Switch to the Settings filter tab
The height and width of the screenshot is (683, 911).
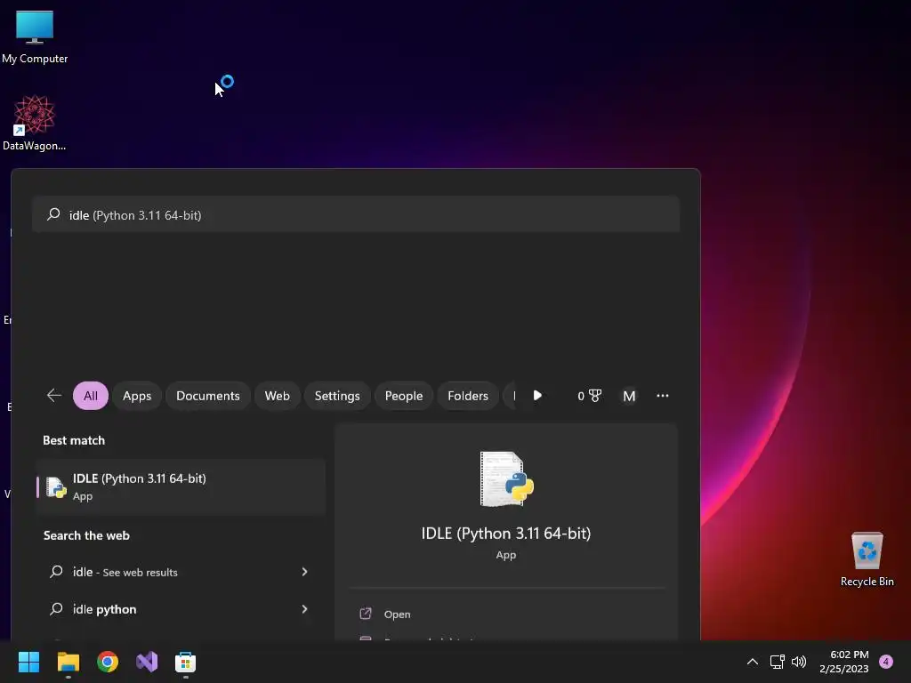pyautogui.click(x=337, y=396)
